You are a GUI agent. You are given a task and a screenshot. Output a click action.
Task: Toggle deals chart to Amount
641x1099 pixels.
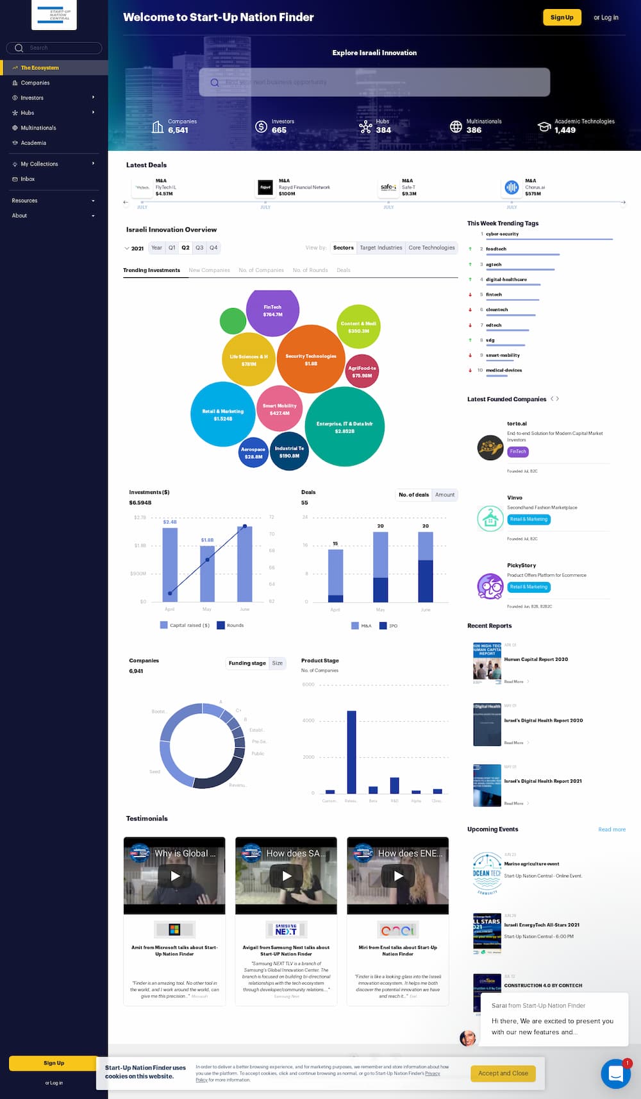coord(445,495)
